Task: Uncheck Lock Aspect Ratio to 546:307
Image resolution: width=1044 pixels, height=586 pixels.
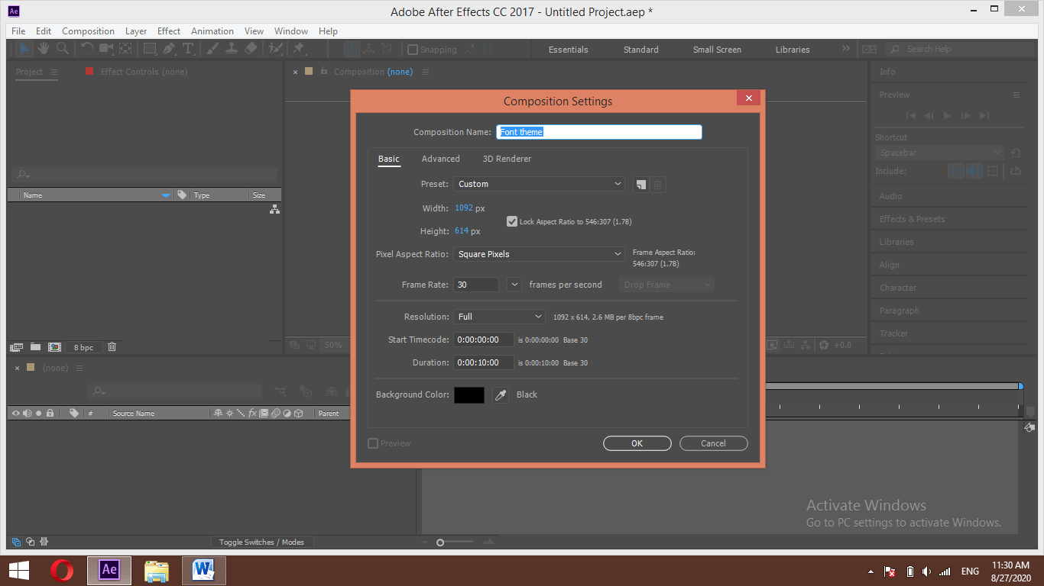Action: click(512, 222)
